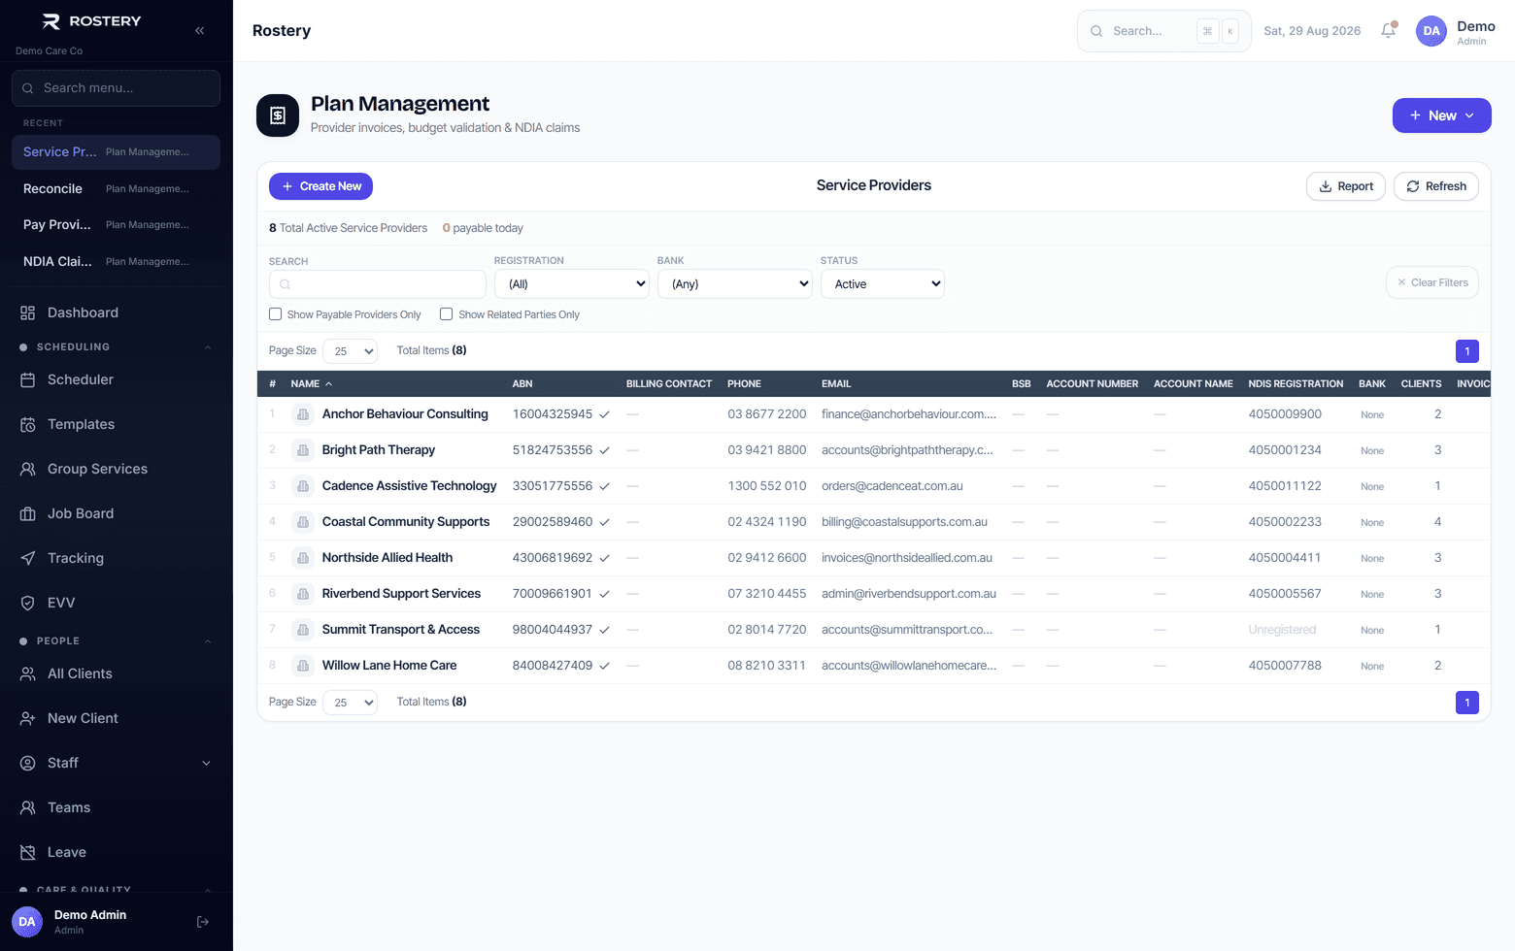Click the Refresh button

pos(1436,186)
